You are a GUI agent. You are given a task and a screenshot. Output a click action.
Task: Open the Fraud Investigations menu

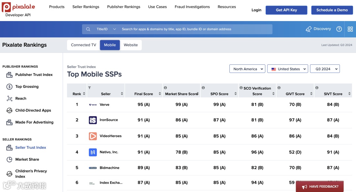[192, 7]
